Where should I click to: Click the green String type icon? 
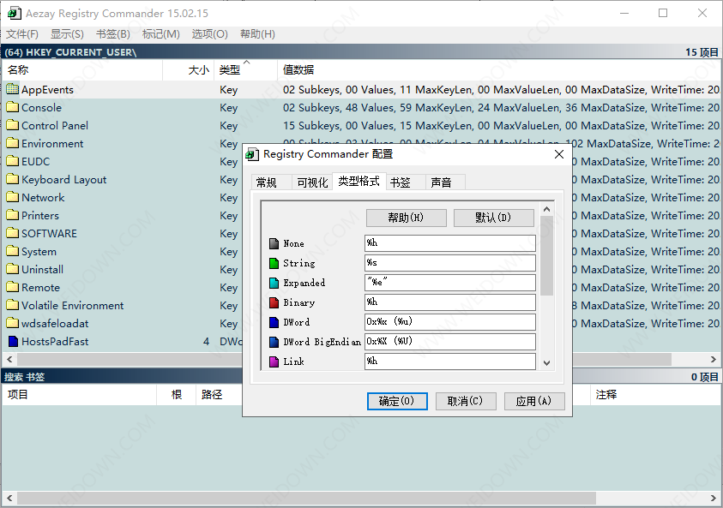(x=274, y=263)
